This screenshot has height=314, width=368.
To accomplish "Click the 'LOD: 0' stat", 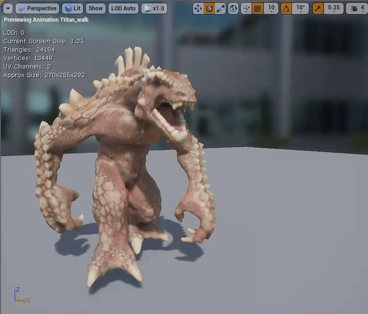I will point(14,32).
